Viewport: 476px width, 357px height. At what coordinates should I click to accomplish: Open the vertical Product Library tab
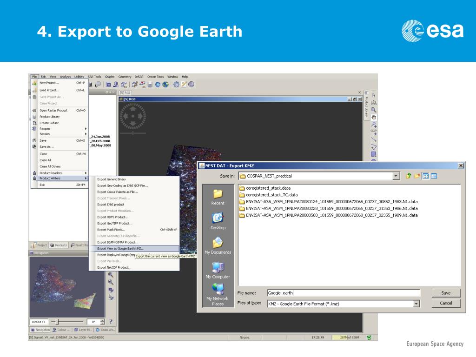[x=366, y=105]
